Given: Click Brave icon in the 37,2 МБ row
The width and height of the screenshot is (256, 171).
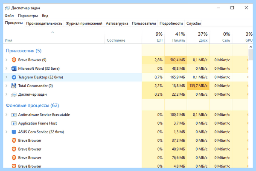Looking at the screenshot, I should click(14, 140).
